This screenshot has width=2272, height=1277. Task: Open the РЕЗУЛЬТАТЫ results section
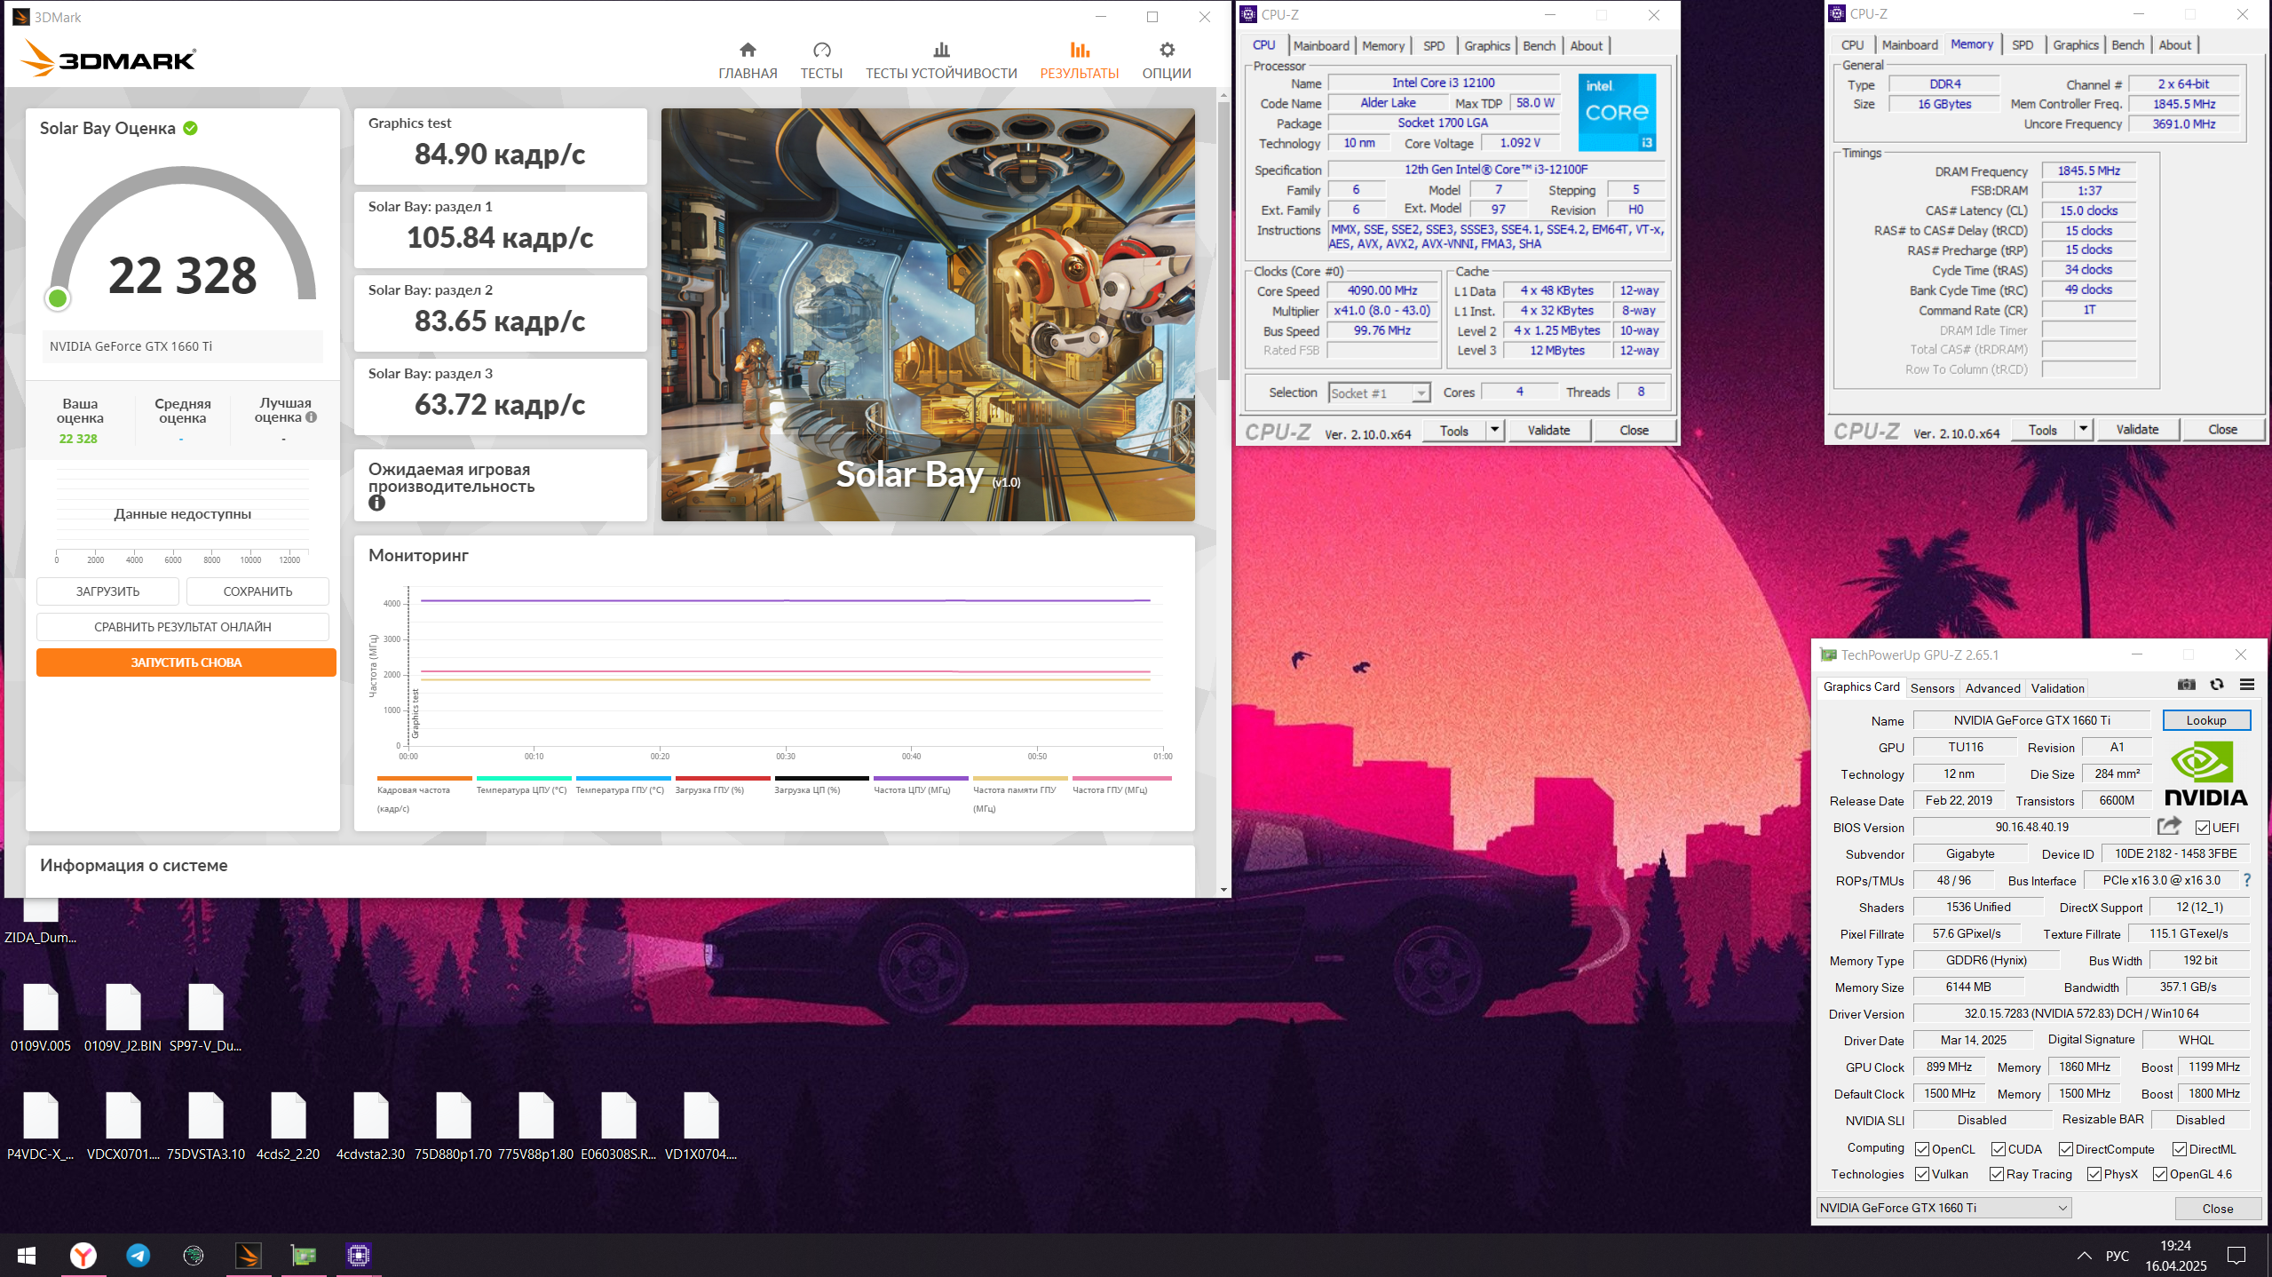pos(1080,60)
